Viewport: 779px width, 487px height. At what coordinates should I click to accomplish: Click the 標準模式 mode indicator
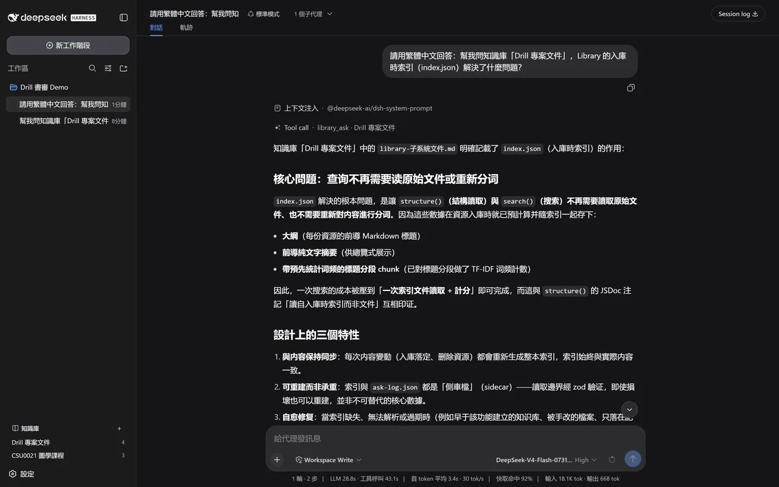coord(264,13)
